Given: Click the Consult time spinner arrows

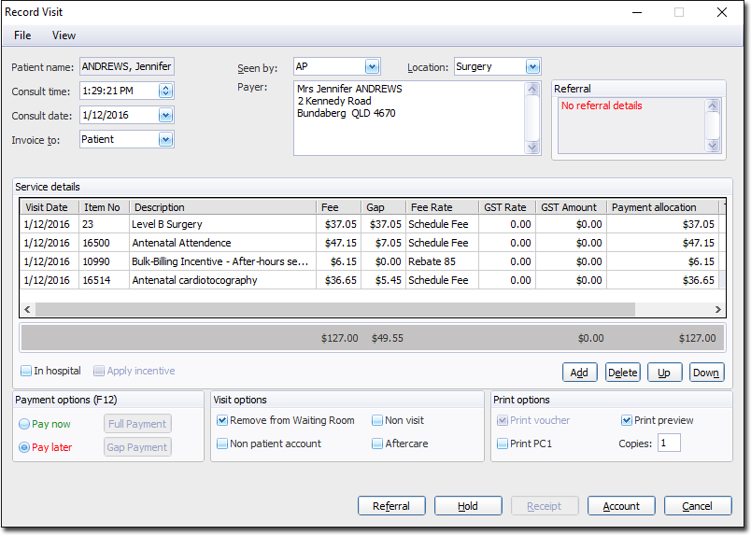Looking at the screenshot, I should (x=165, y=92).
